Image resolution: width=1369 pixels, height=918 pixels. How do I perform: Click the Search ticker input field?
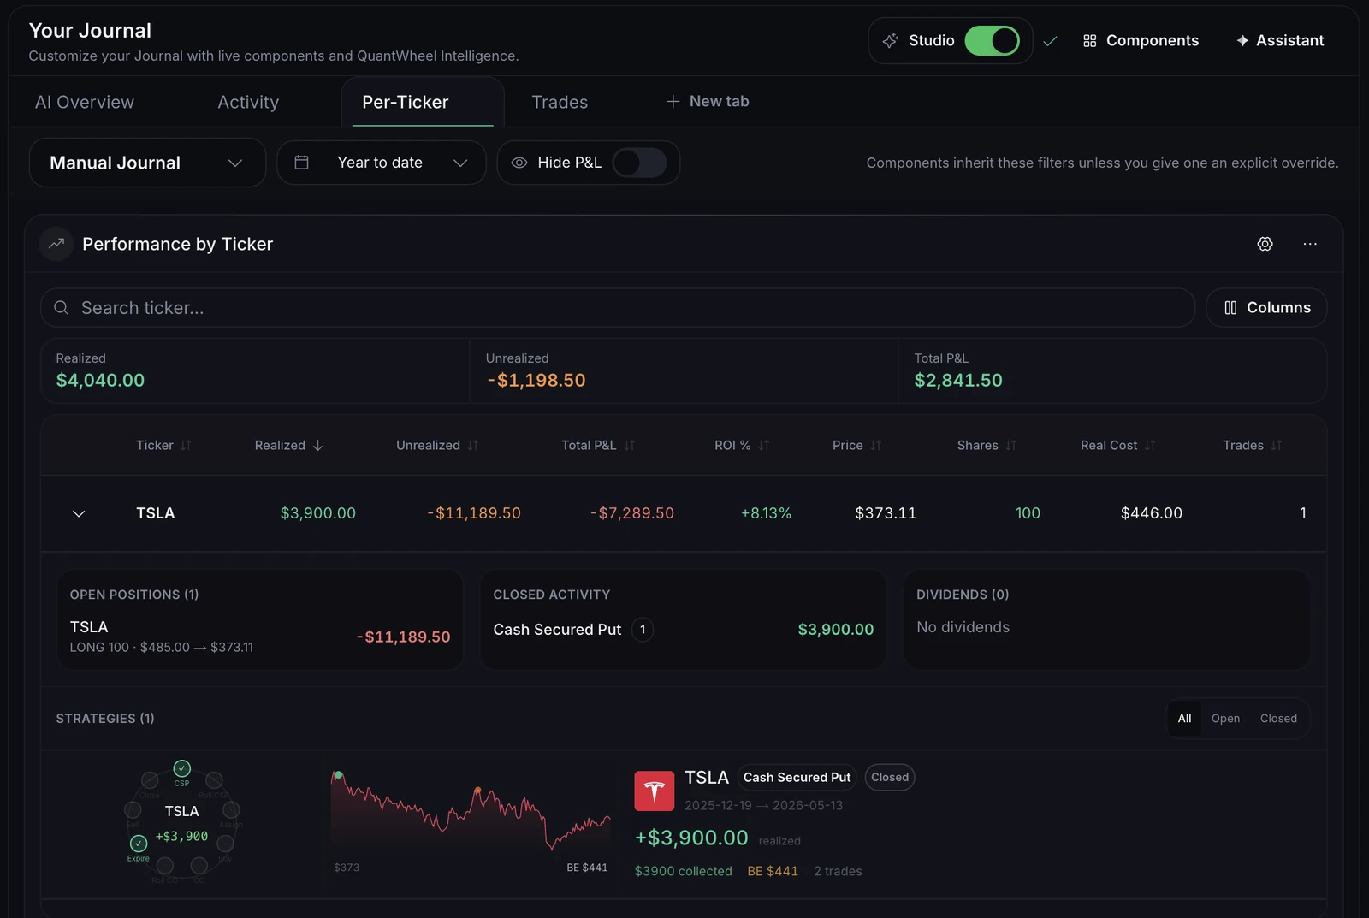click(618, 308)
